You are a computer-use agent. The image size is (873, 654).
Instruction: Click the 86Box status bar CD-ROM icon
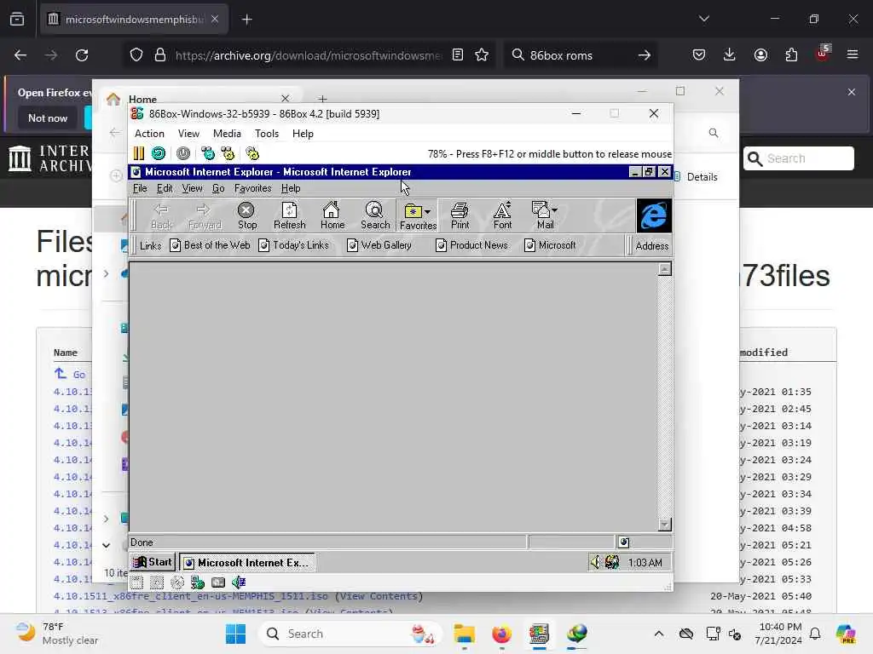click(x=177, y=582)
